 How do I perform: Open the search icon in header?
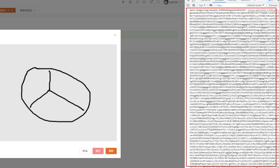137,2
